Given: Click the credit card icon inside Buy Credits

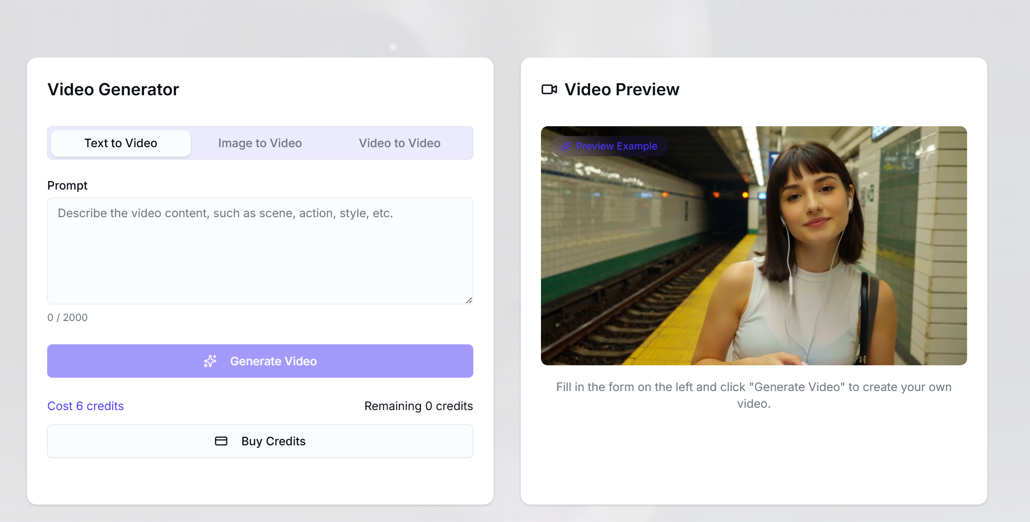Looking at the screenshot, I should click(x=221, y=441).
